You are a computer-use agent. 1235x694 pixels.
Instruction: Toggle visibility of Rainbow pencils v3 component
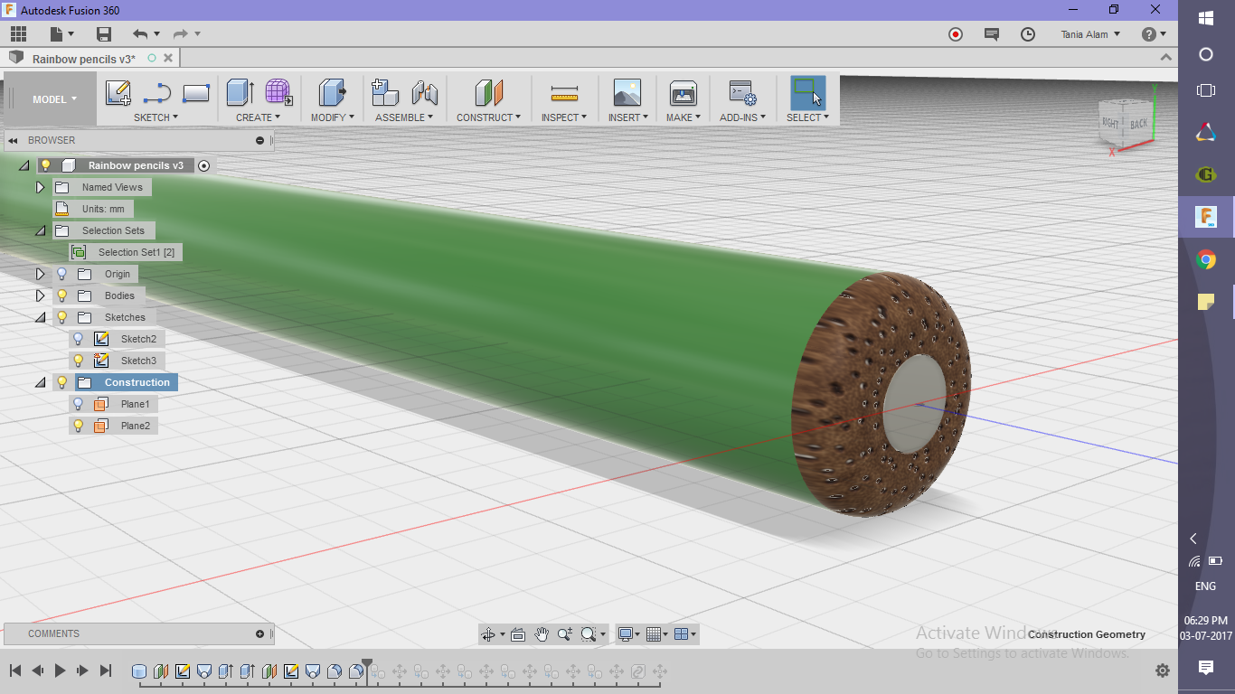point(46,165)
